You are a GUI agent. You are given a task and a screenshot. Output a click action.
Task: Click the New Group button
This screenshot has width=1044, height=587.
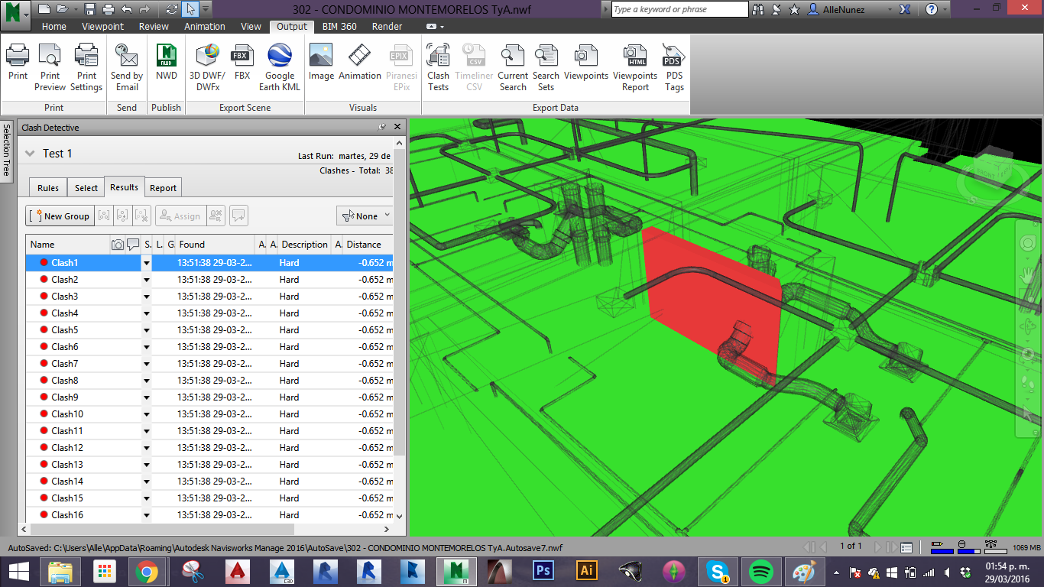click(x=60, y=216)
